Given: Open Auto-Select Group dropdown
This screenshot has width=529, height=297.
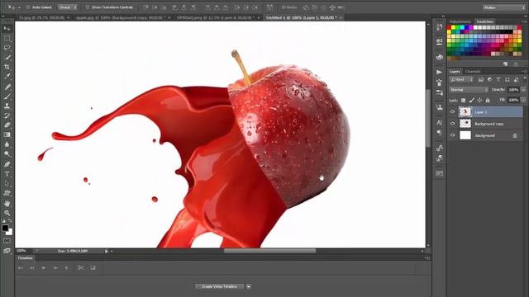Looking at the screenshot, I should pyautogui.click(x=68, y=7).
